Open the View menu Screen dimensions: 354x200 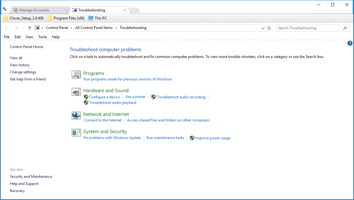[x=29, y=37]
